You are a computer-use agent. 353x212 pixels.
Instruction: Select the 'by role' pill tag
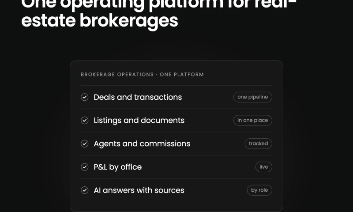click(x=259, y=190)
